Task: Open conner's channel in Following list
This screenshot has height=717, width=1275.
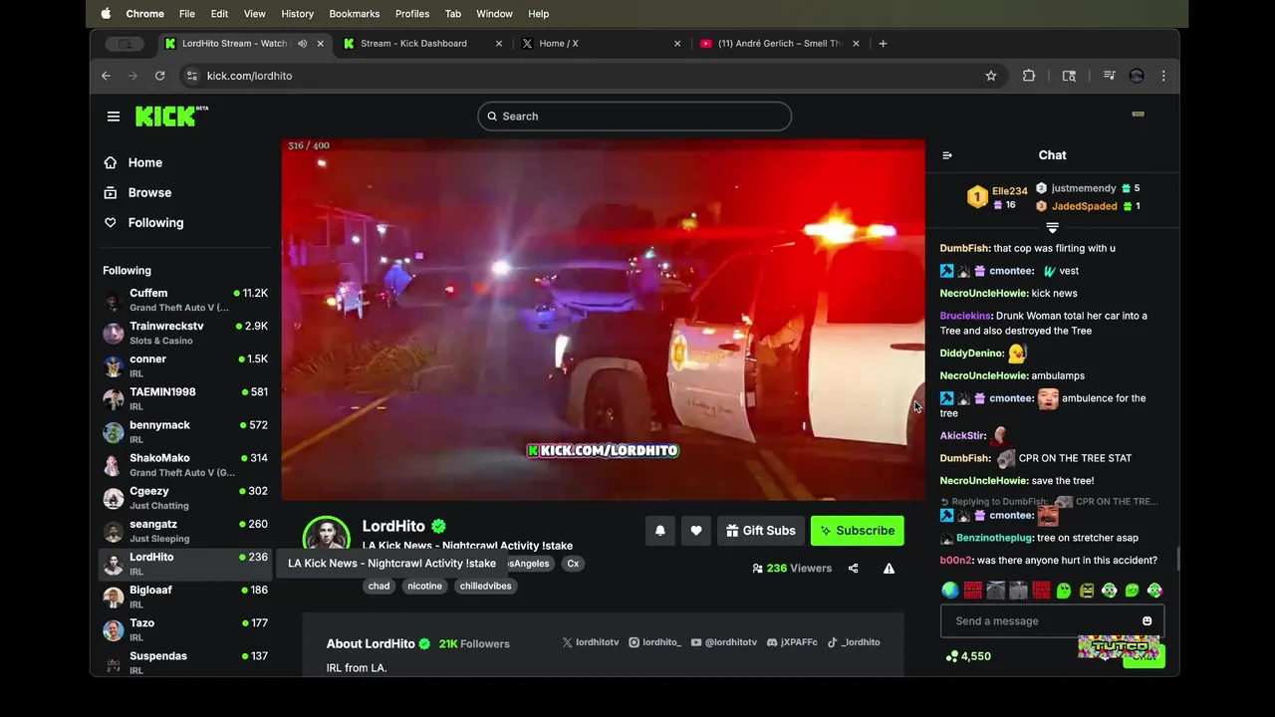Action: [x=185, y=365]
